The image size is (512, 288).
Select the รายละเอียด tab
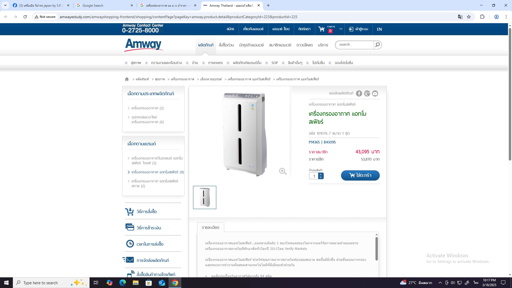[x=211, y=227]
